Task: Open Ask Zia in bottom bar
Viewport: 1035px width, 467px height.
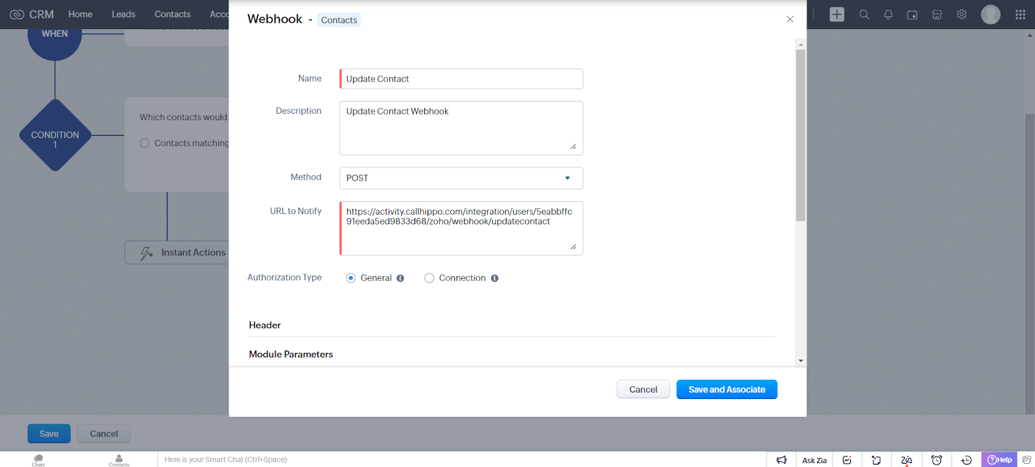Action: coord(814,460)
